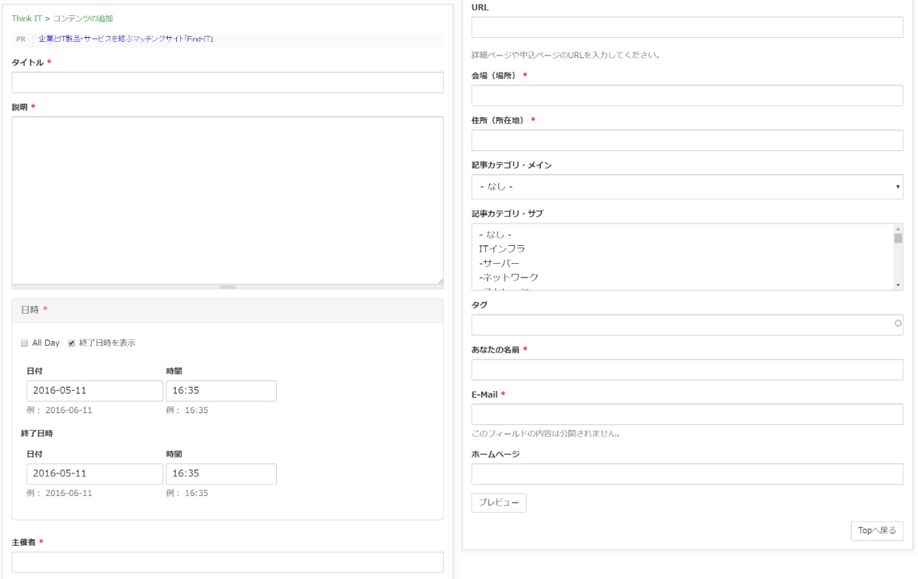Select -サーバー in the sub-category list

(499, 263)
